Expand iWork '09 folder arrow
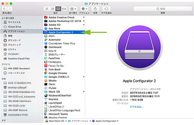The image size is (194, 125). tap(84, 92)
